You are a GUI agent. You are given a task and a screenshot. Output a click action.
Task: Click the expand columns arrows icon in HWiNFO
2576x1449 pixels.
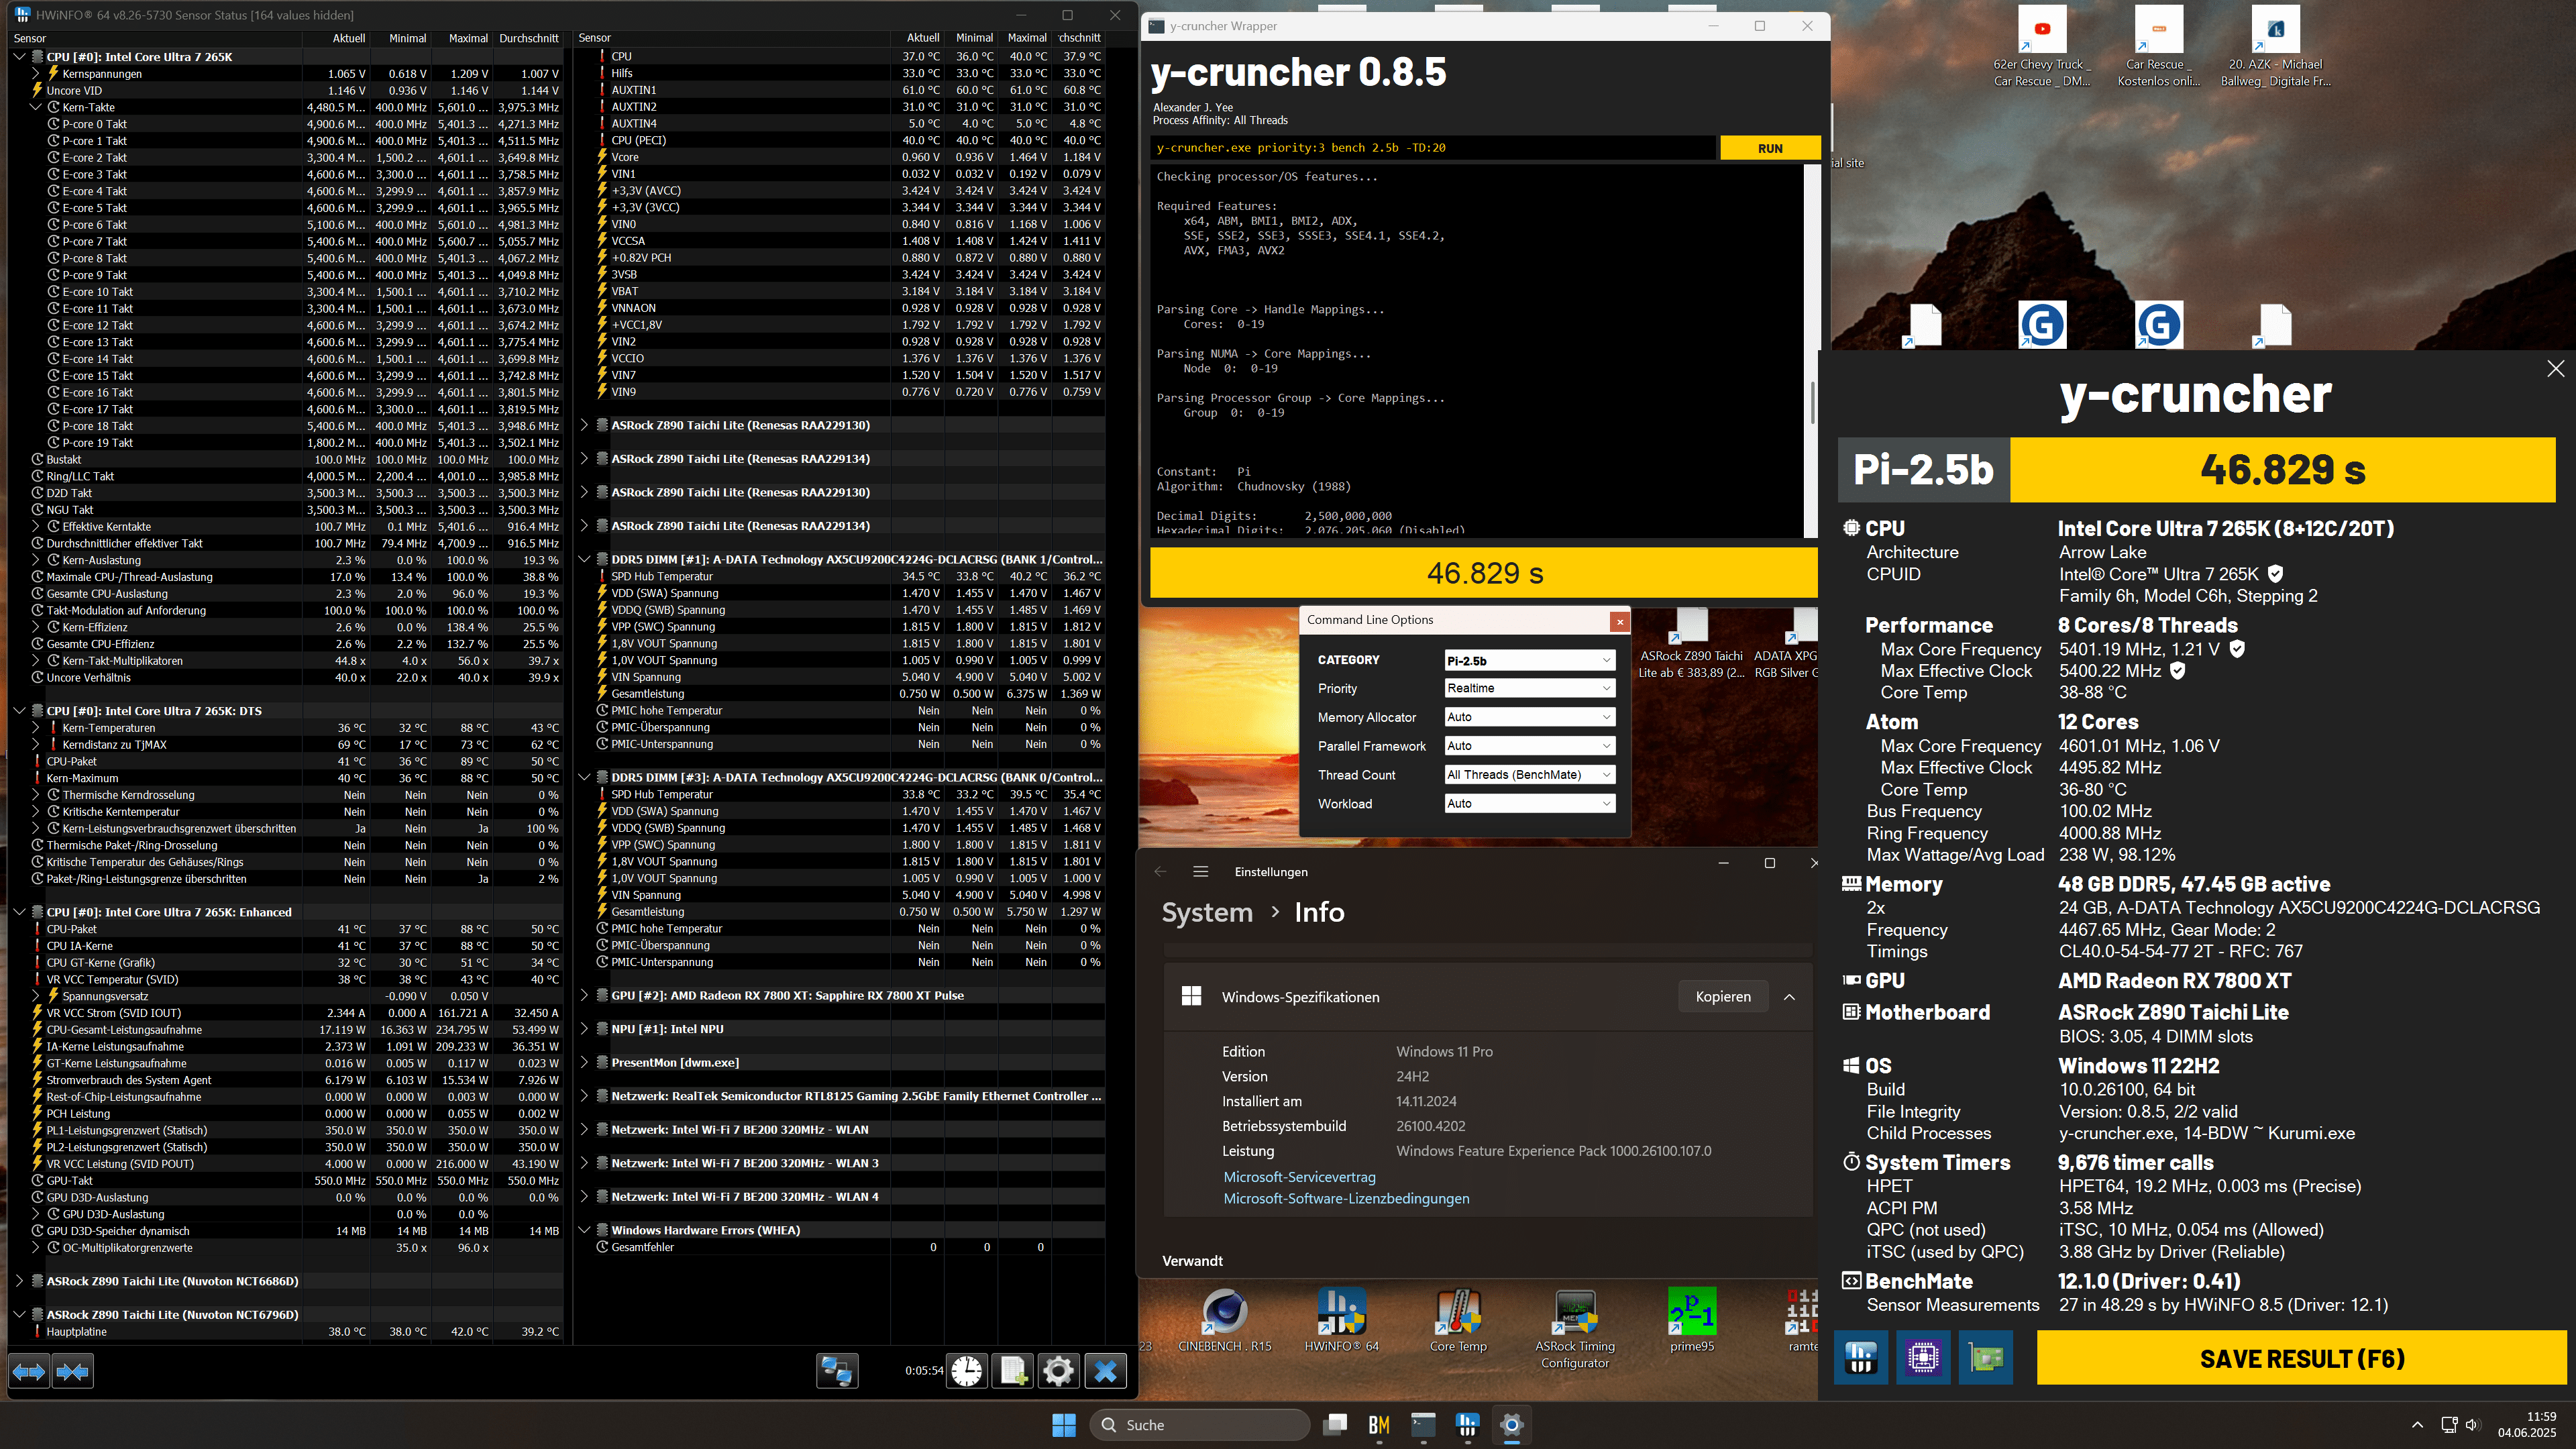[x=29, y=1371]
